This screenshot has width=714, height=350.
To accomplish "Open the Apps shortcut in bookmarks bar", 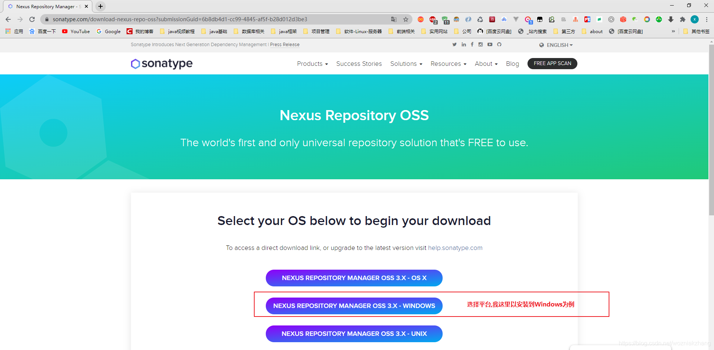I will point(14,32).
